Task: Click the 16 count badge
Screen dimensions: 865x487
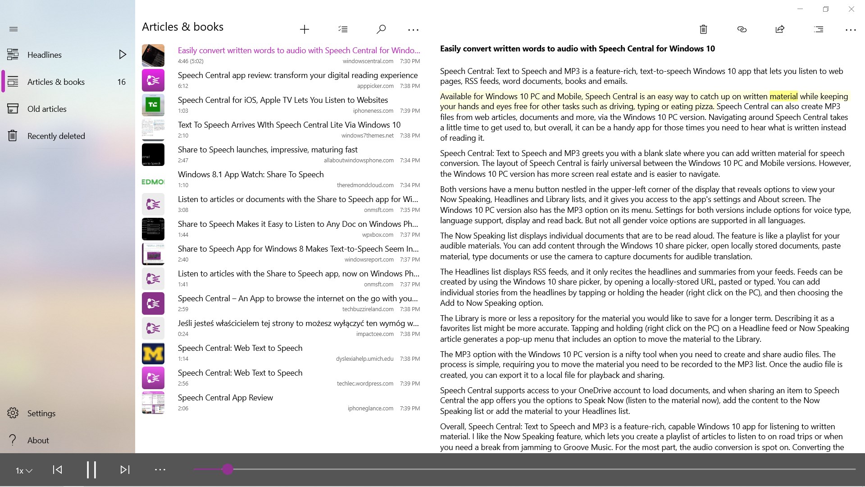Action: pos(121,82)
